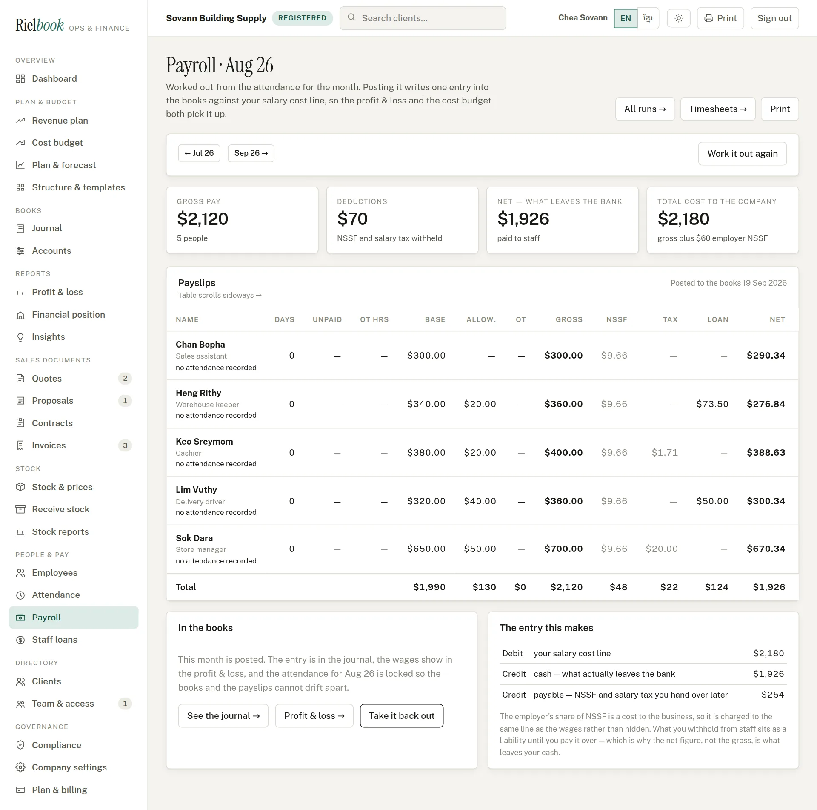The image size is (817, 810).
Task: Go to next month Sep 26
Action: [x=251, y=153]
